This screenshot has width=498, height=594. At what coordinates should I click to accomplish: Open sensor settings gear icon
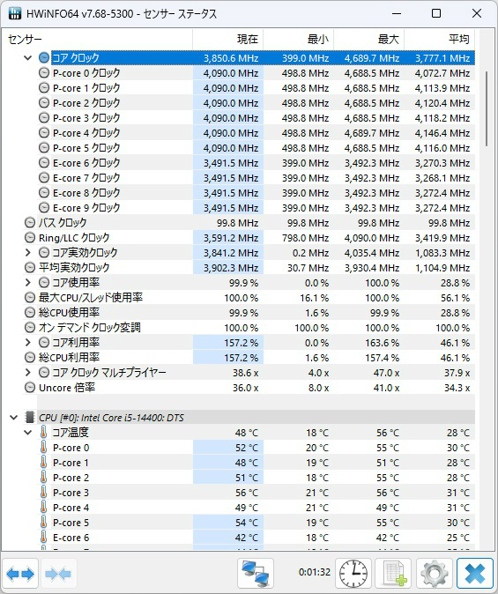435,574
